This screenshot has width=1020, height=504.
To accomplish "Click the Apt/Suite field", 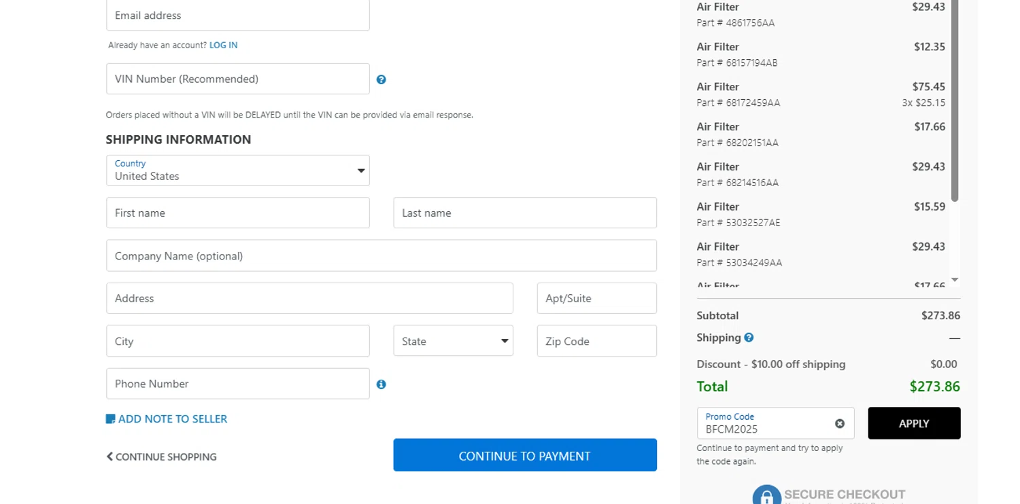I will click(x=597, y=298).
